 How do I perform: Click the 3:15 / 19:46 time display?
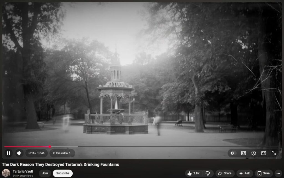37,153
